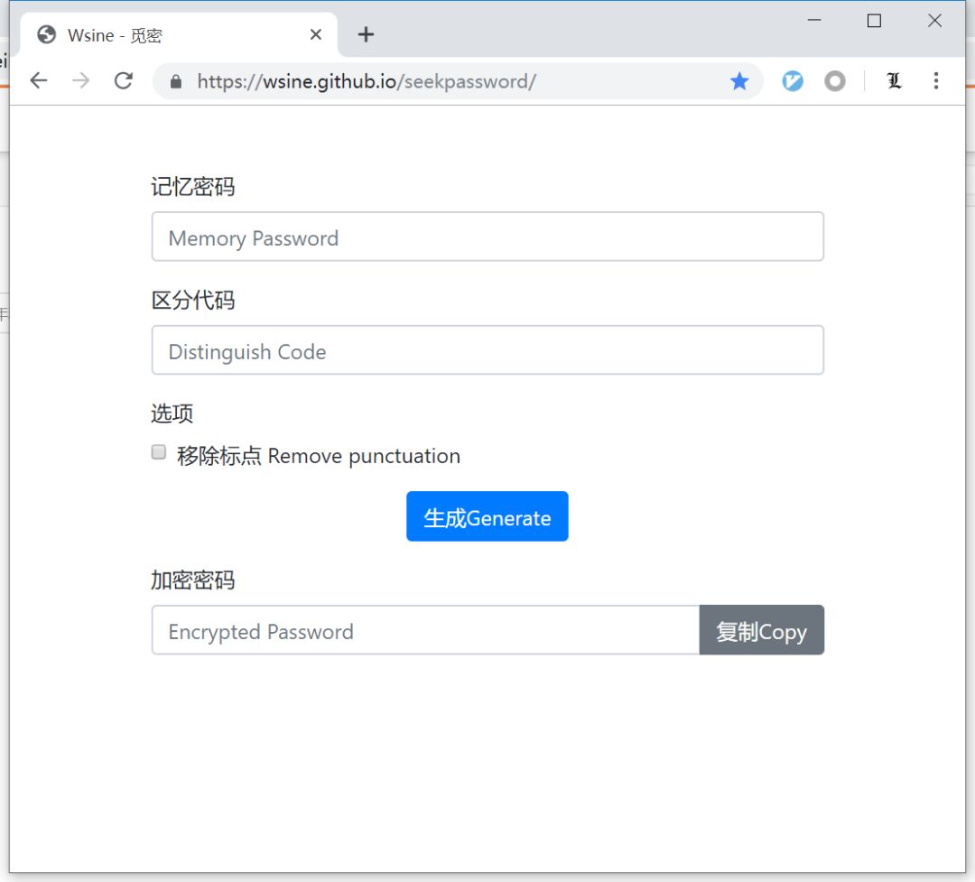The image size is (975, 882).
Task: Click the gray circle extension icon
Action: coord(835,80)
